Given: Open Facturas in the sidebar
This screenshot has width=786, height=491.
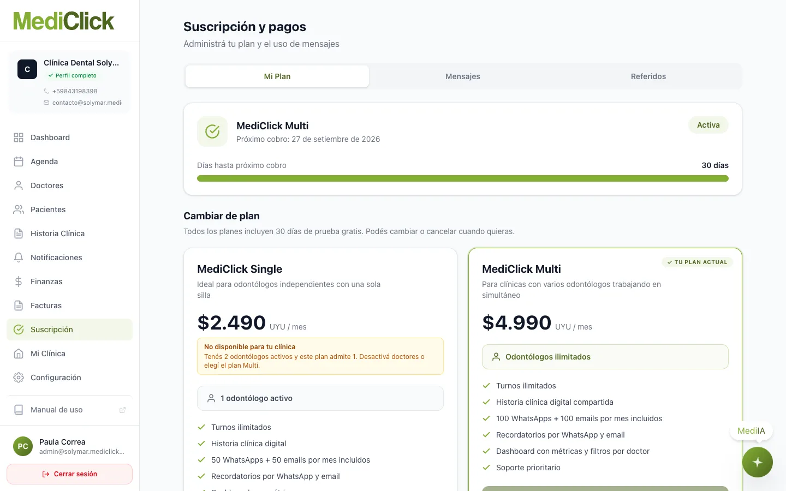Looking at the screenshot, I should 70,306.
